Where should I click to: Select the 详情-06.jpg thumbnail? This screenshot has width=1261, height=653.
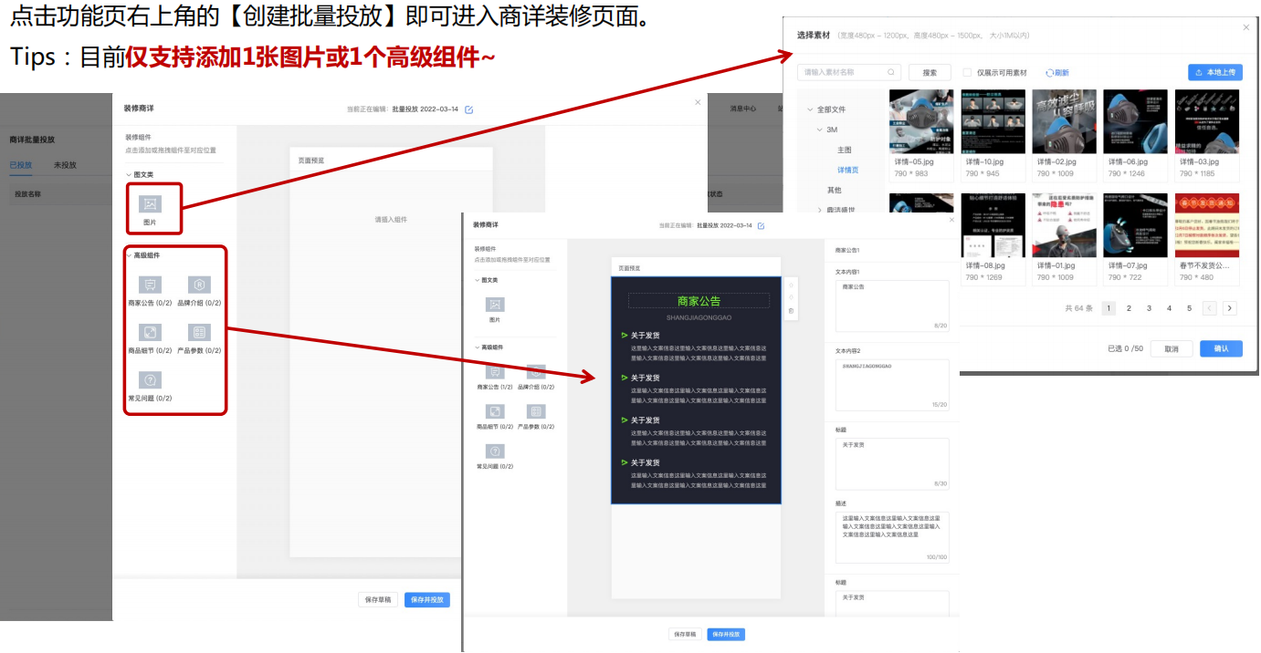pos(1135,121)
